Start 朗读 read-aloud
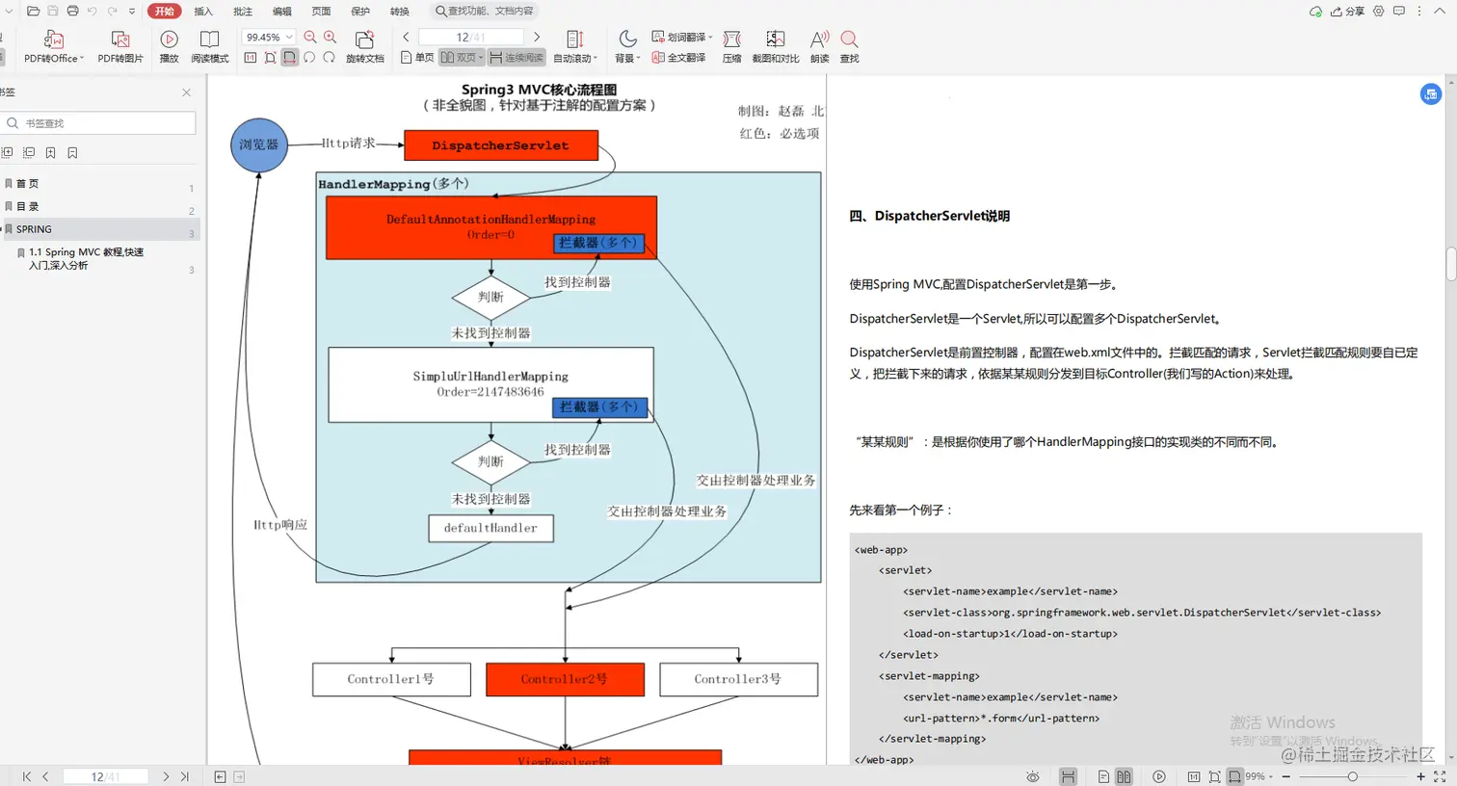Screen dimensions: 1457x786 click(816, 45)
